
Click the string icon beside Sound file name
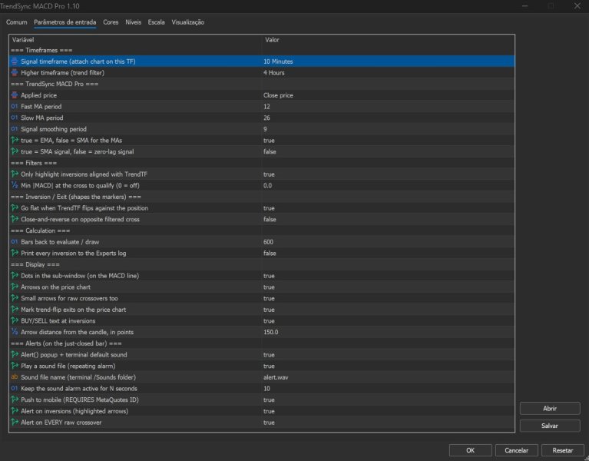15,376
